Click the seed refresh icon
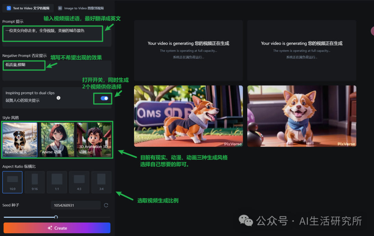 tap(106, 205)
